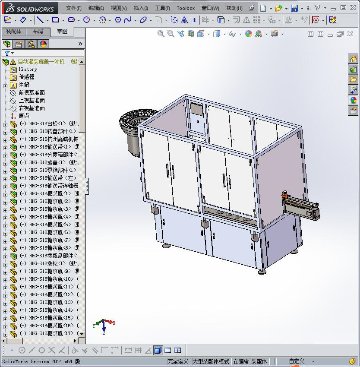Image resolution: width=360 pixels, height=367 pixels.
Task: Toggle the center point snap icon
Action: 22,350
